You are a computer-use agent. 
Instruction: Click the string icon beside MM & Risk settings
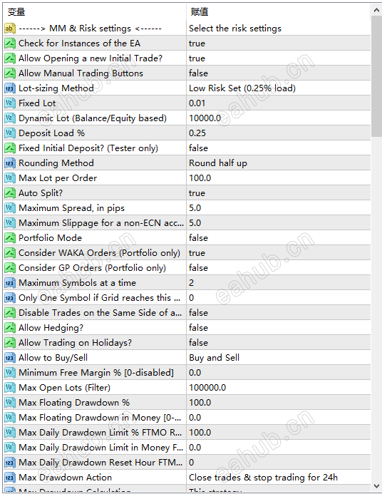pos(10,29)
